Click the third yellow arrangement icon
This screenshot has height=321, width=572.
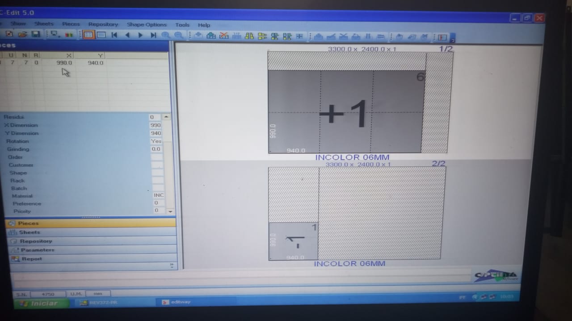(275, 37)
